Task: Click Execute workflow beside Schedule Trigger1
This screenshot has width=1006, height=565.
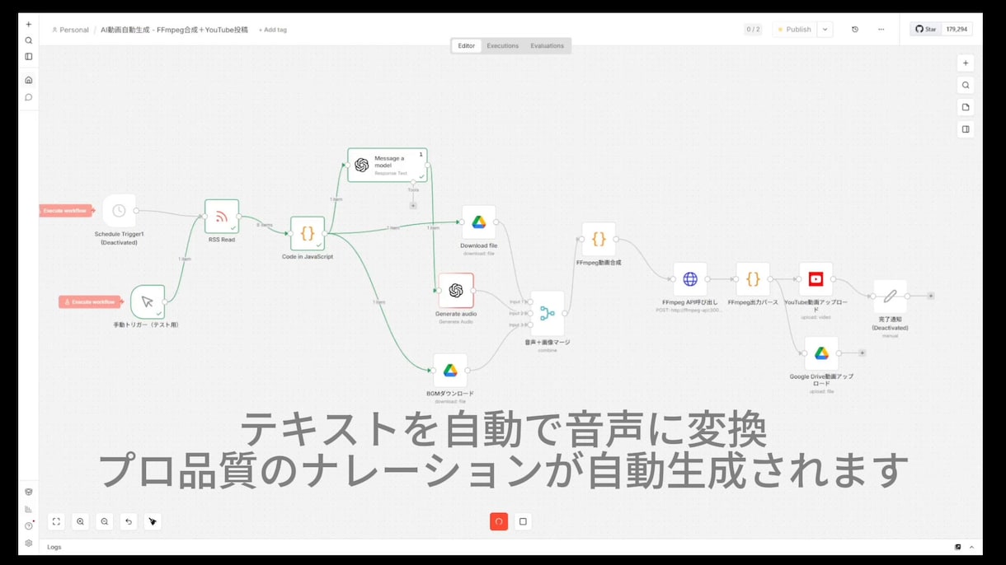Action: click(x=65, y=211)
